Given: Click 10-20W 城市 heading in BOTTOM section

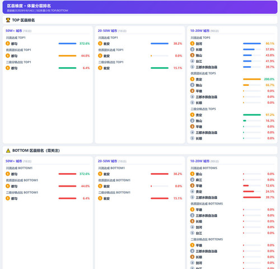Looking at the screenshot, I should coord(200,161).
